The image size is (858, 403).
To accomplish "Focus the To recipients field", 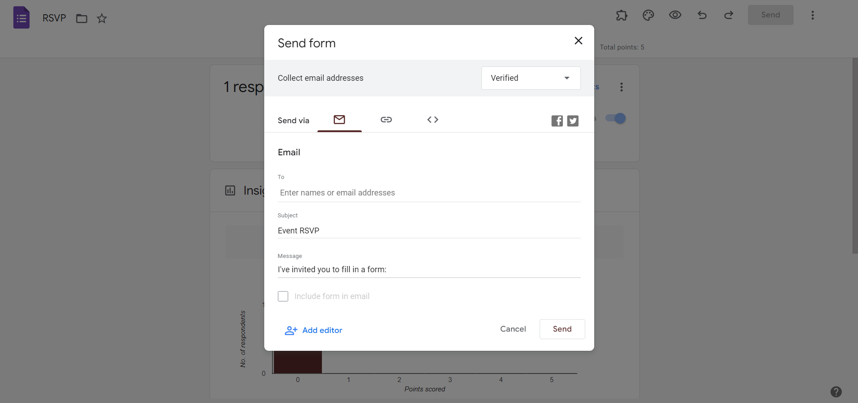I will [429, 193].
